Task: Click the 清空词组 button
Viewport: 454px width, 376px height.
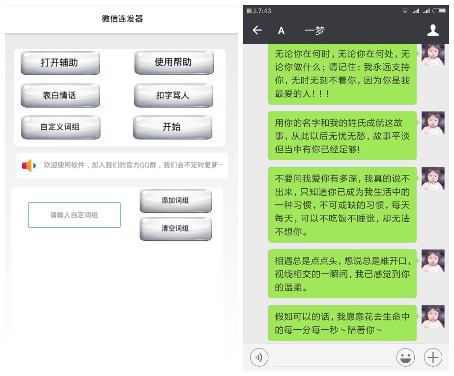Action: click(x=175, y=229)
